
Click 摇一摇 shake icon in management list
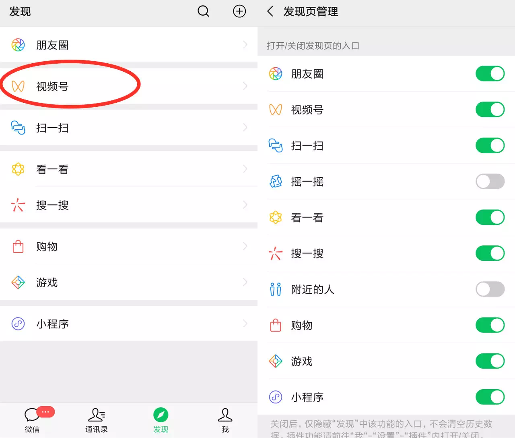276,181
